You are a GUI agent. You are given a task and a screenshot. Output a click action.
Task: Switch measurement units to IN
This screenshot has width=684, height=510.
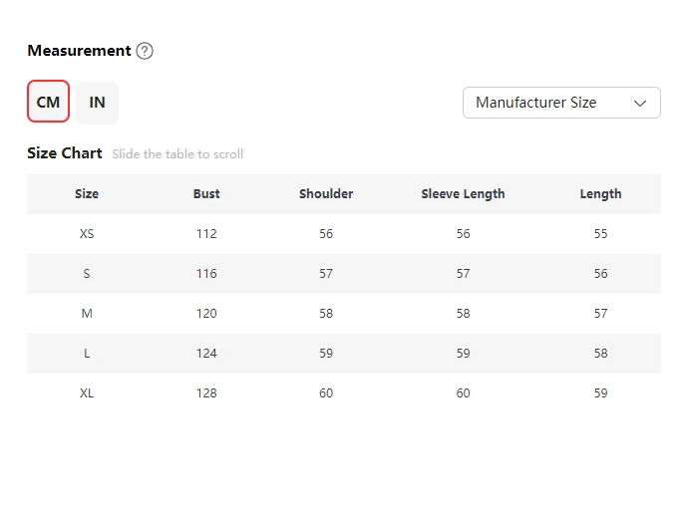98,103
